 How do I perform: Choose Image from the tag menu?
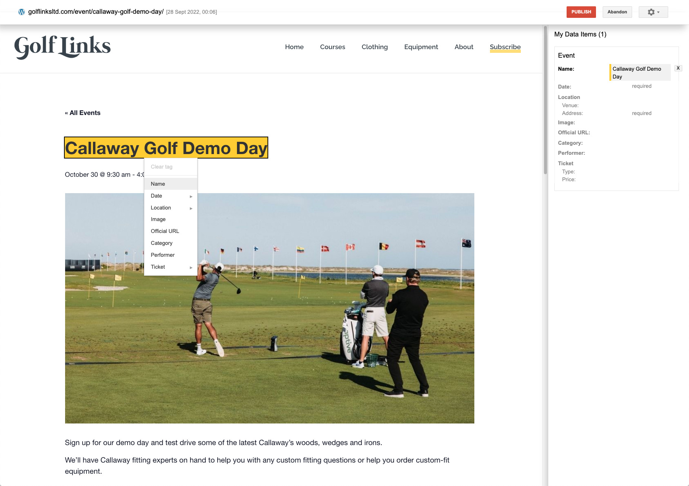(x=171, y=219)
